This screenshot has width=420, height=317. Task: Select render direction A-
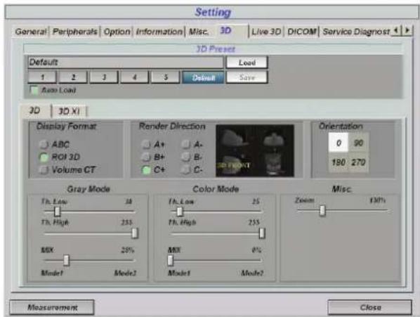coord(185,145)
